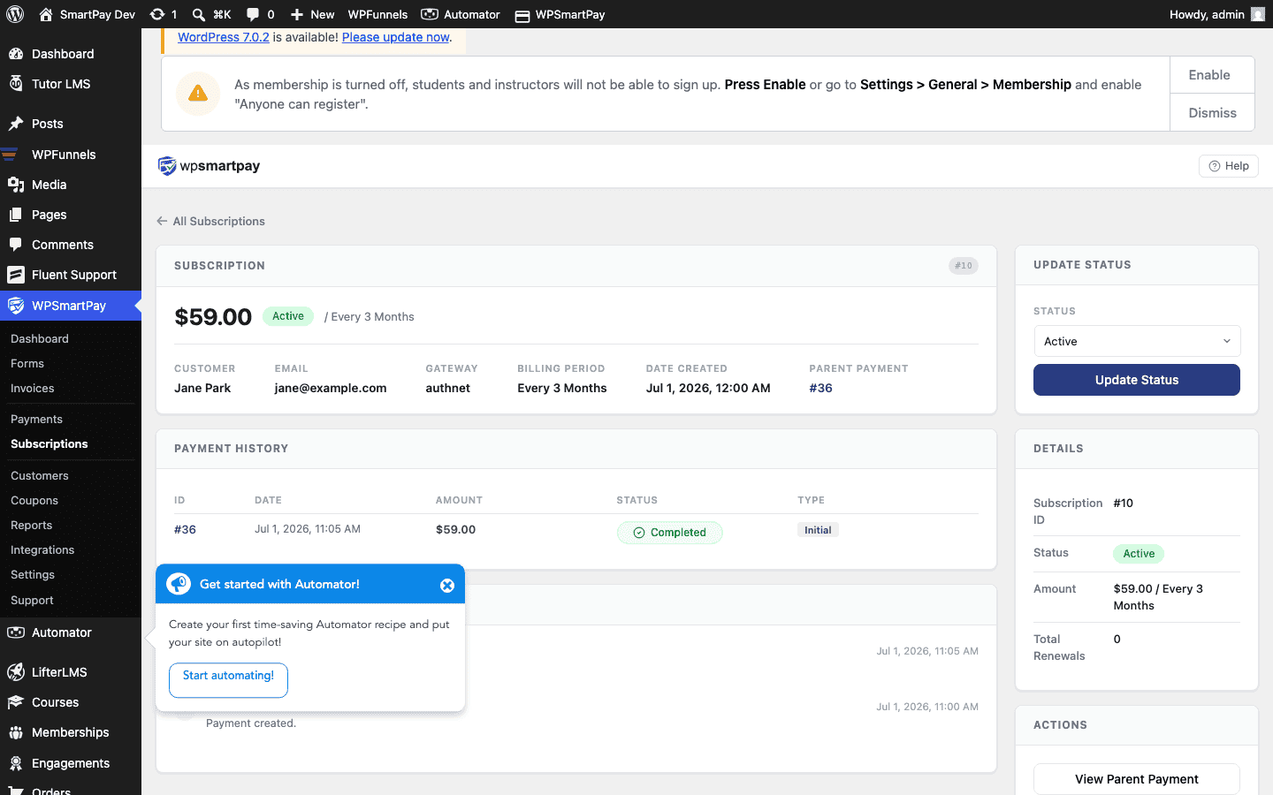Open the WPSmartPay Dashboard submenu

click(40, 338)
